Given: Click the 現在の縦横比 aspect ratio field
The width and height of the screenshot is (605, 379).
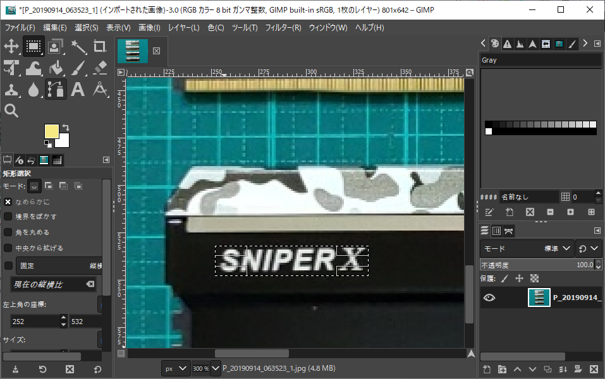Looking at the screenshot, I should click(53, 284).
